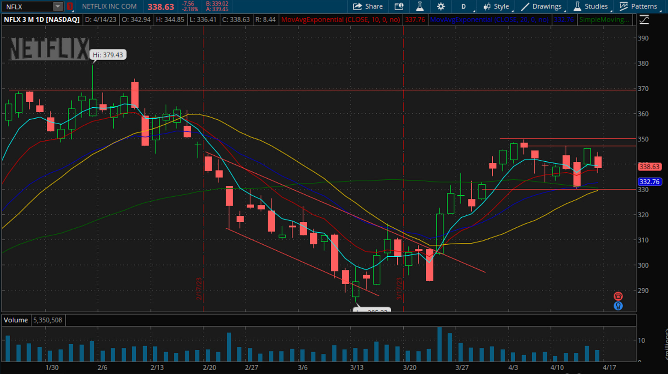Click the Hi: 379.43 price bubble
Viewport: 668px width, 374px height.
108,55
